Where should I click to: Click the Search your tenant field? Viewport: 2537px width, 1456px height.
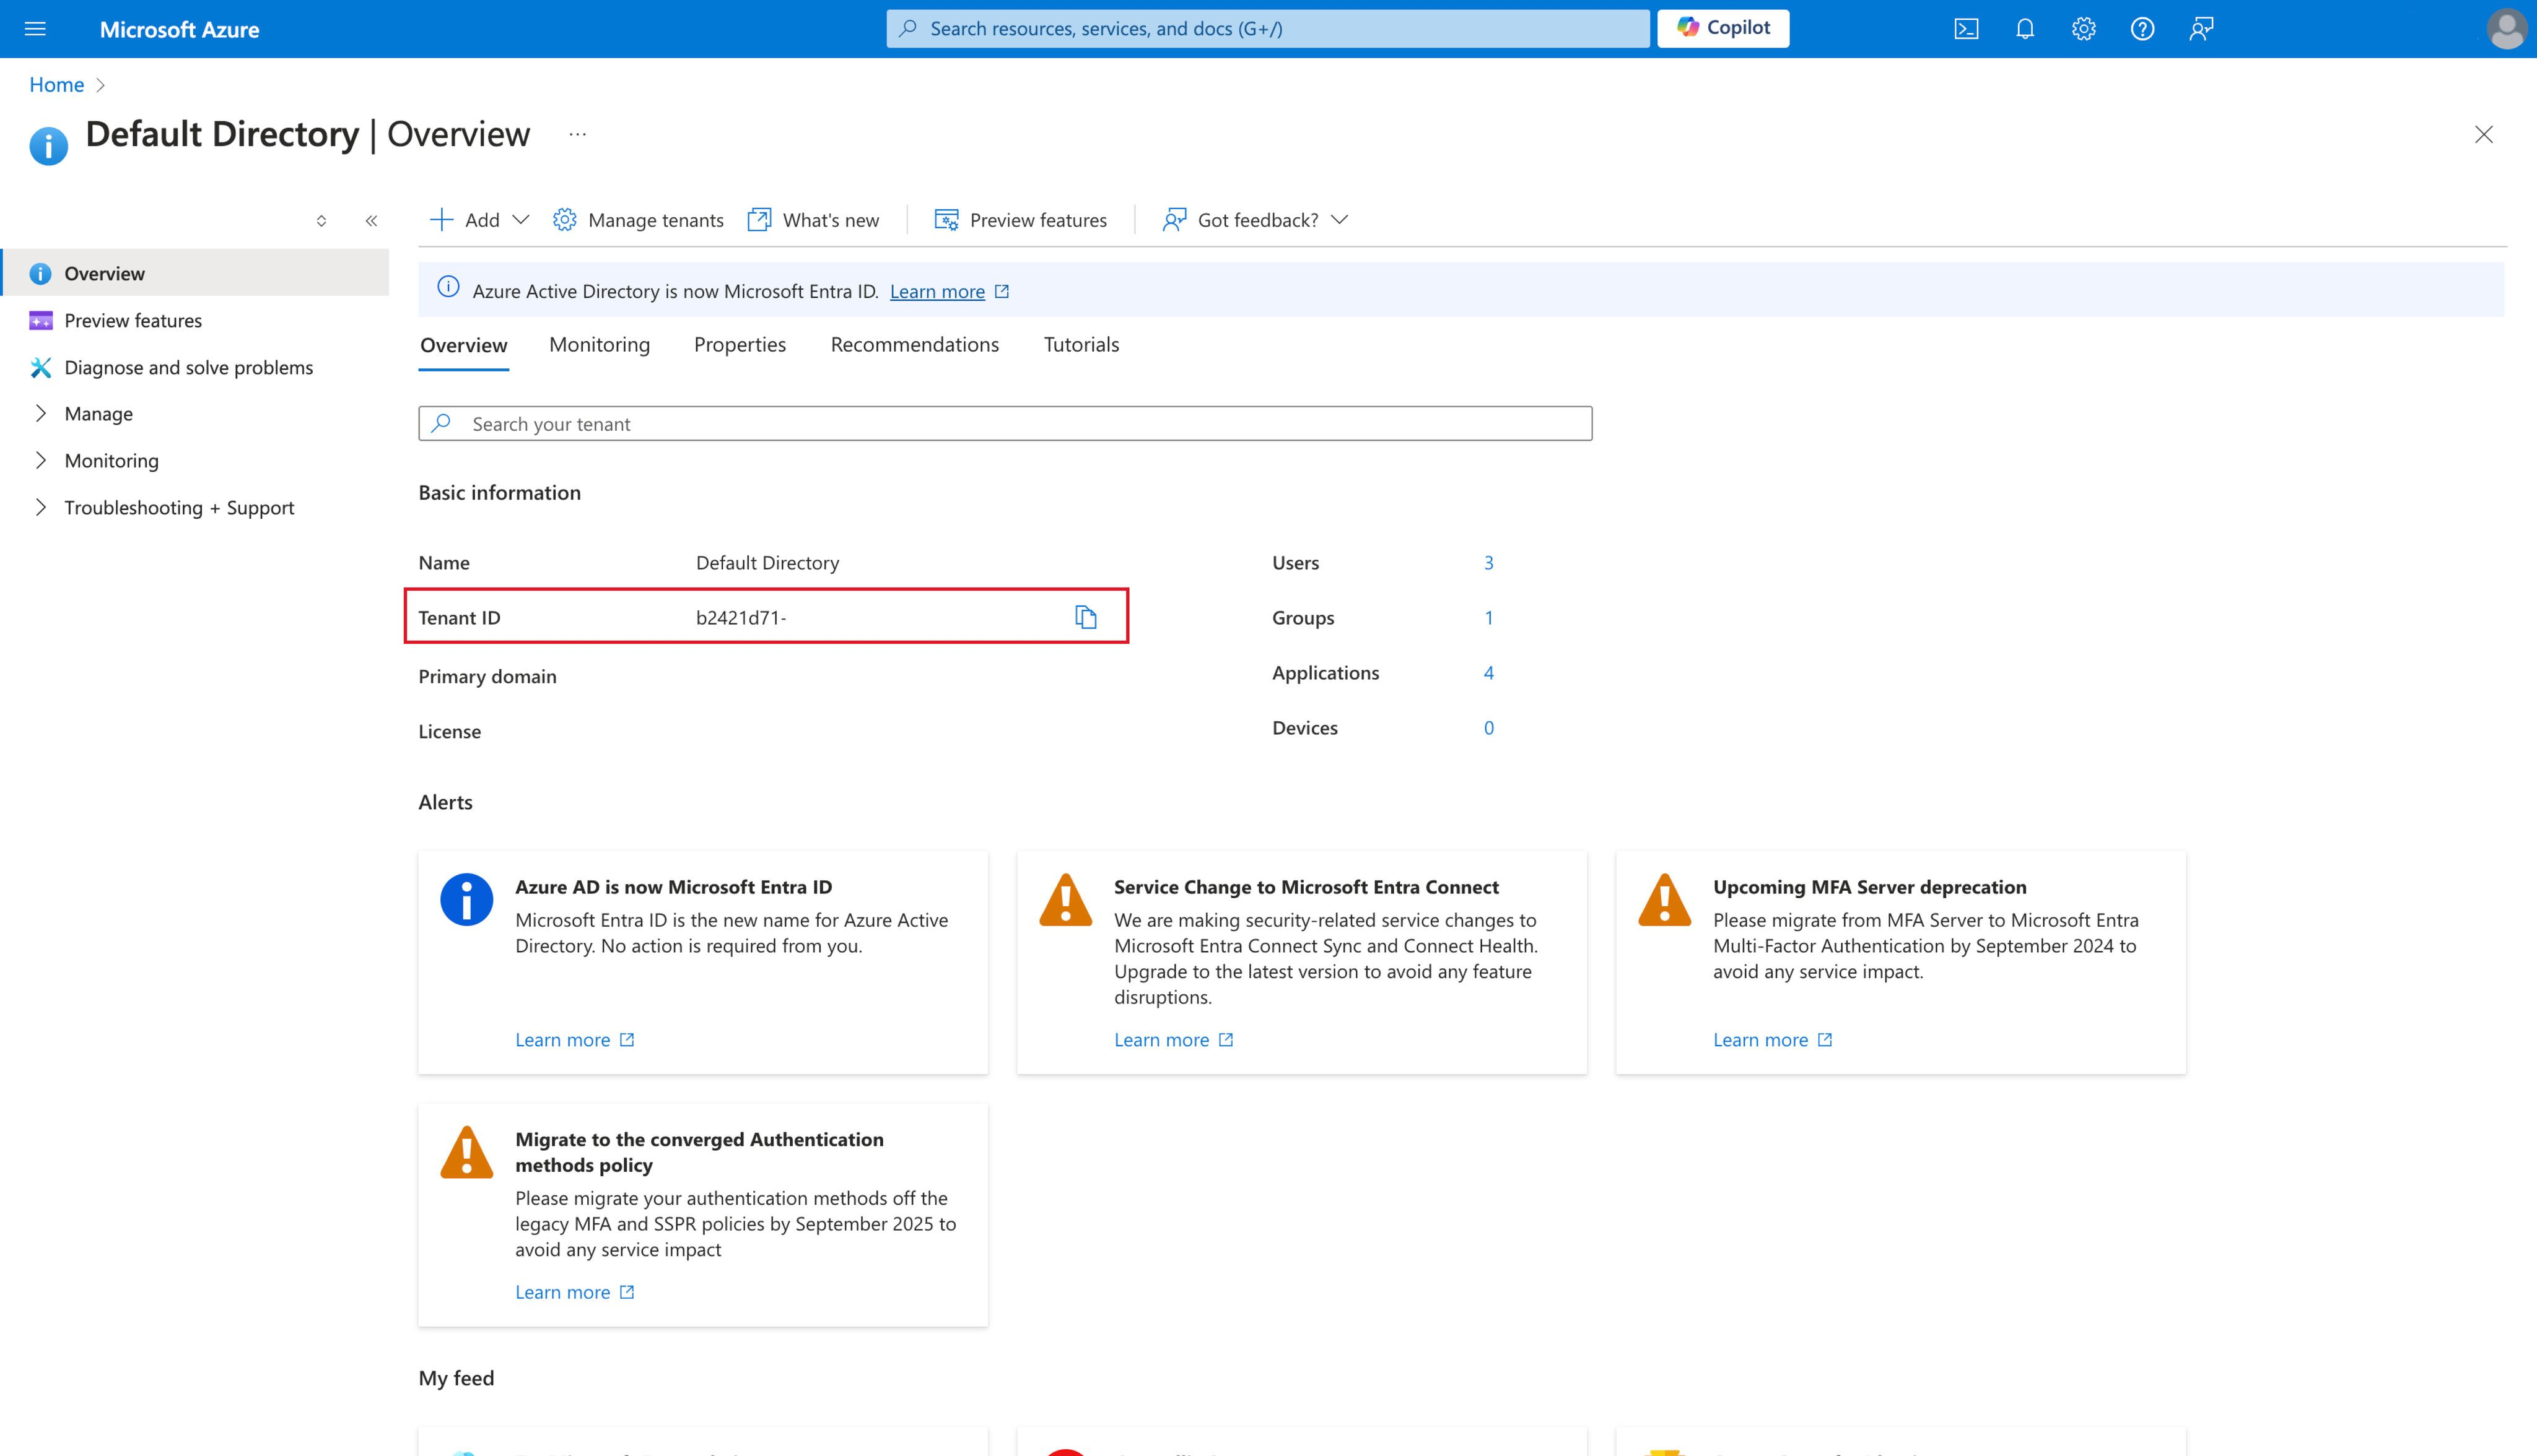[1005, 424]
